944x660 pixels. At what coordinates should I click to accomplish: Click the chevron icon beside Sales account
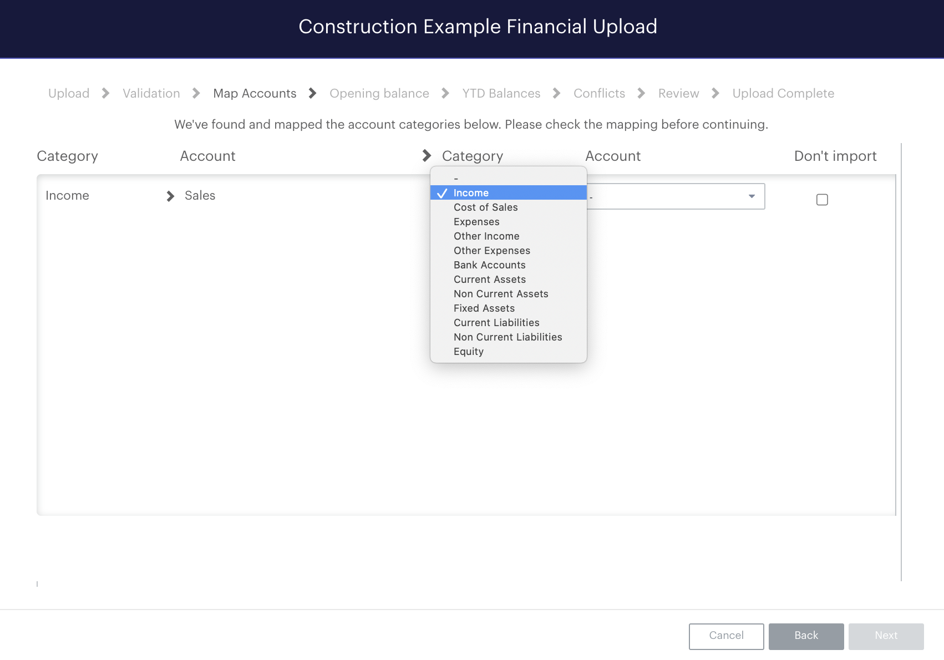tap(170, 196)
